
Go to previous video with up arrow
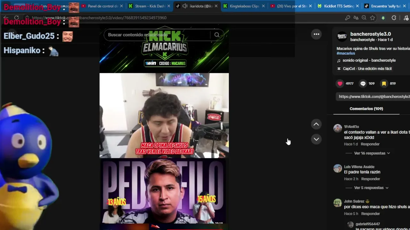tap(316, 124)
